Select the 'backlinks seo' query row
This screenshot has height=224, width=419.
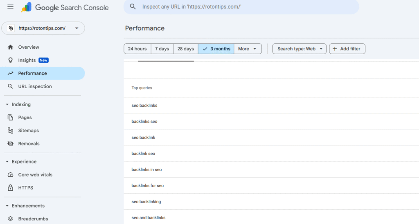tap(271, 121)
